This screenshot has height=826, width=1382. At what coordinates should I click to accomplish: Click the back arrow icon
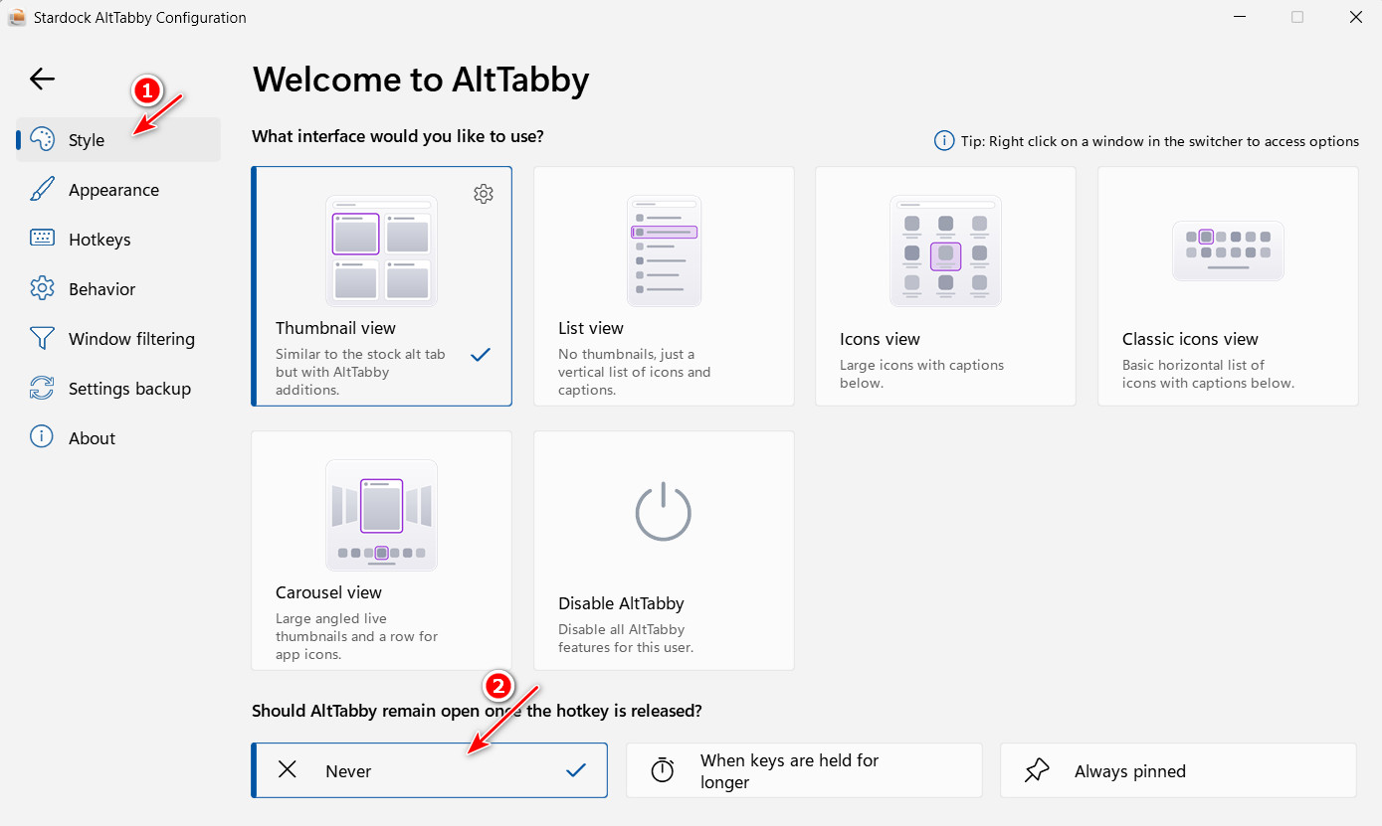[x=42, y=79]
